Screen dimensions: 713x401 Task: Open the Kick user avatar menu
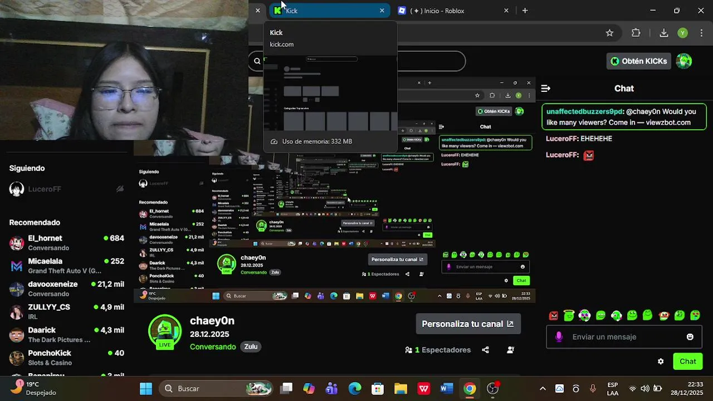coord(684,61)
